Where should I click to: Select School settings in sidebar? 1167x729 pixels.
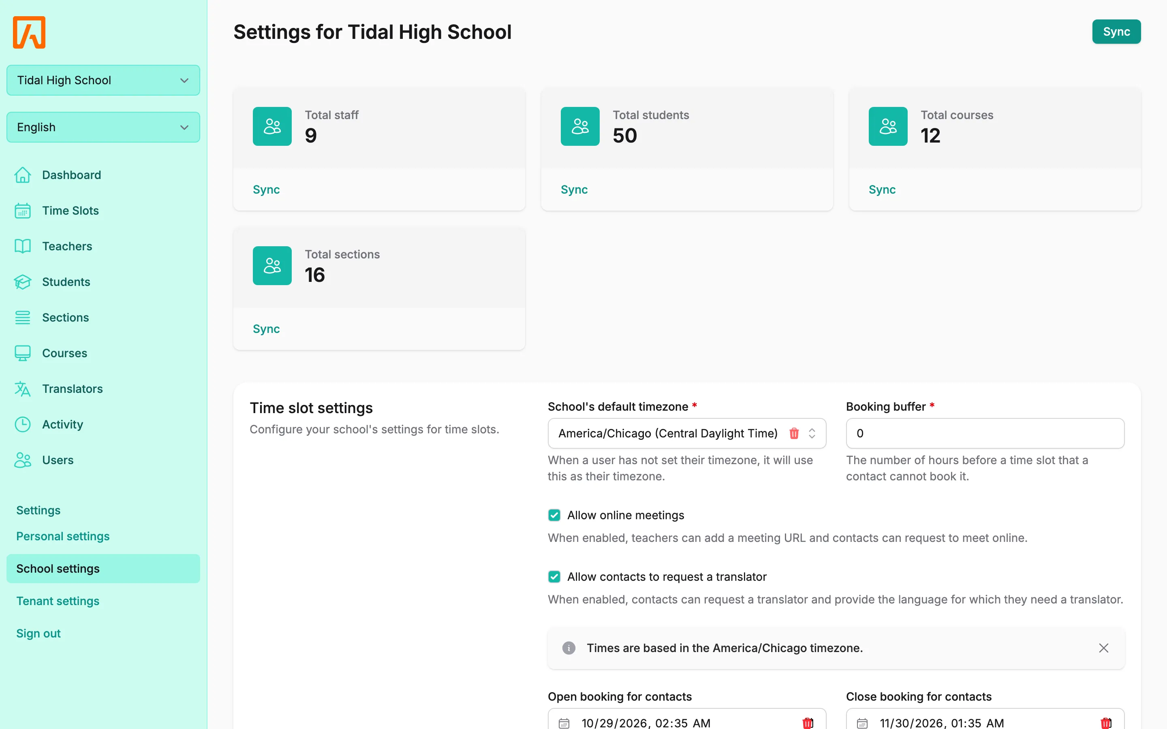click(103, 569)
